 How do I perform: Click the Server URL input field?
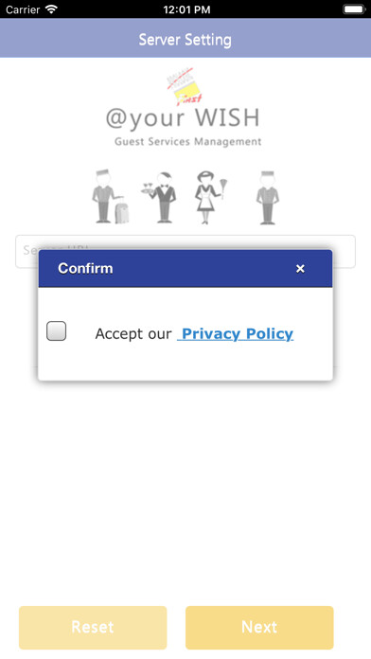(x=185, y=251)
